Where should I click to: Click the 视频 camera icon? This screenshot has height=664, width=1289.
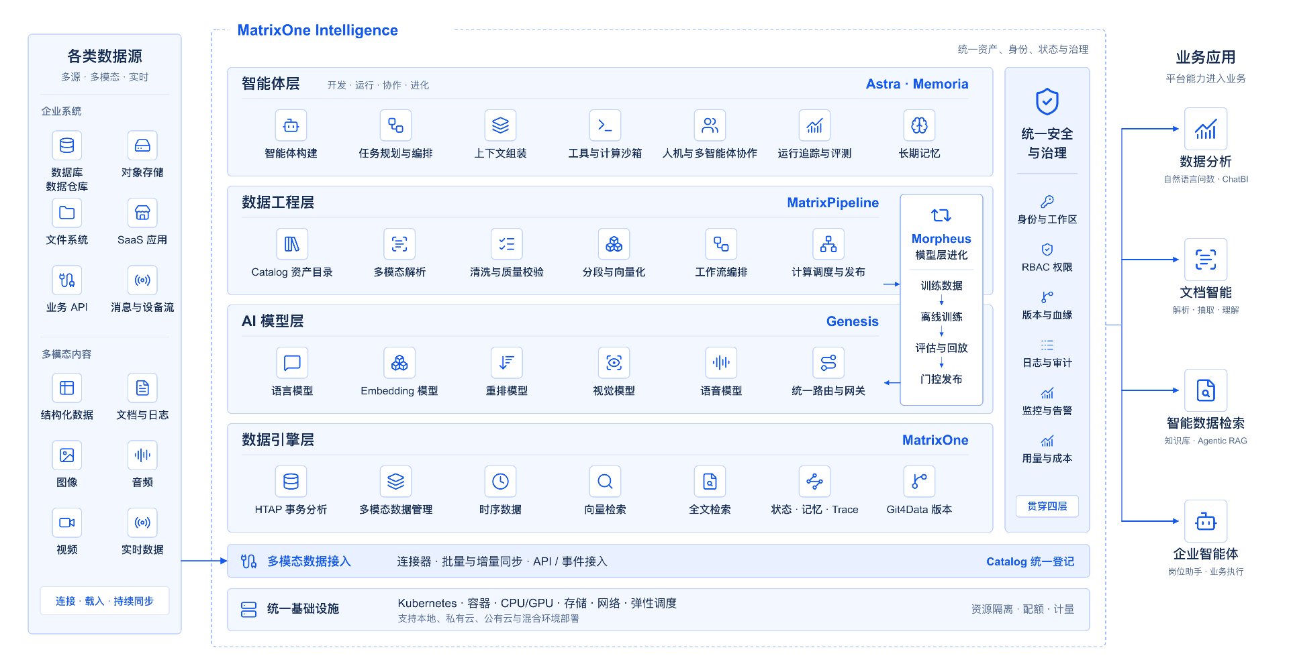tap(67, 522)
